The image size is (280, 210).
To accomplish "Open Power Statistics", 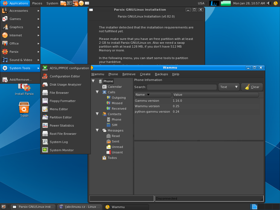I will coord(66,126).
